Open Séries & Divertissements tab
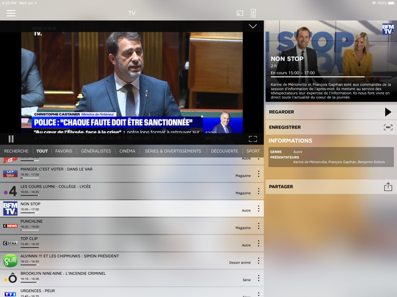 (173, 151)
